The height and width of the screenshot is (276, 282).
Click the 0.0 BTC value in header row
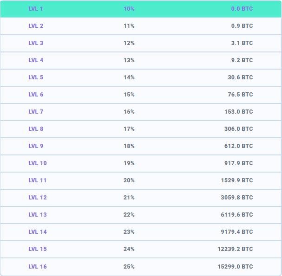[242, 9]
